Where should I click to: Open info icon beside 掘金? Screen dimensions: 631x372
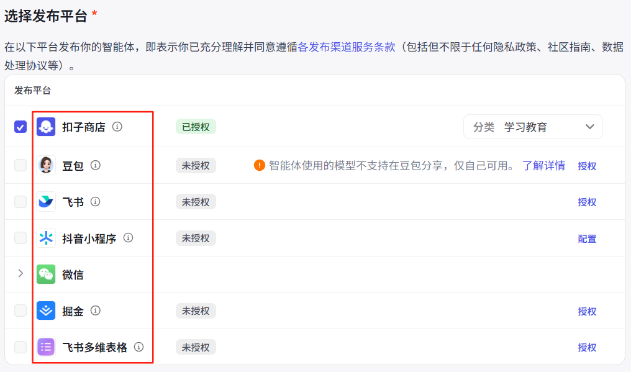coord(96,311)
